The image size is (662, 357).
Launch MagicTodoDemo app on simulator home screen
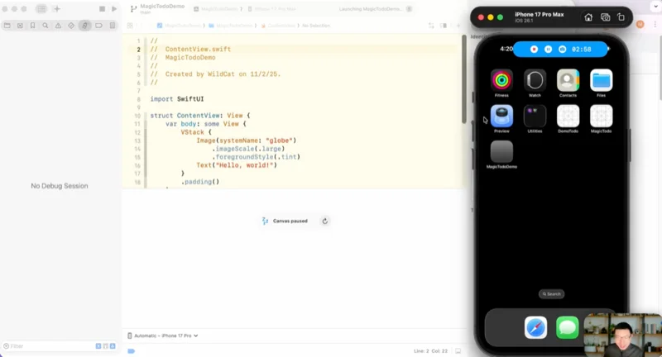pos(501,152)
